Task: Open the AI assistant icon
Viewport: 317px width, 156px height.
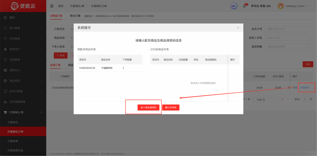Action: 234,6
